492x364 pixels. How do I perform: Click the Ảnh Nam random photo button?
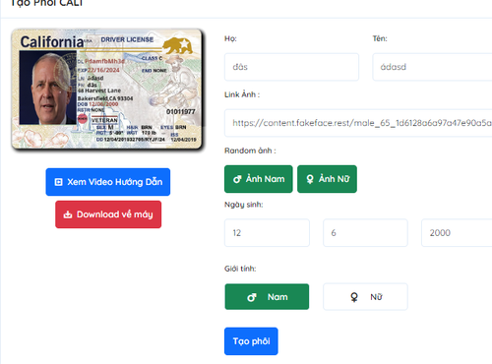(x=259, y=179)
